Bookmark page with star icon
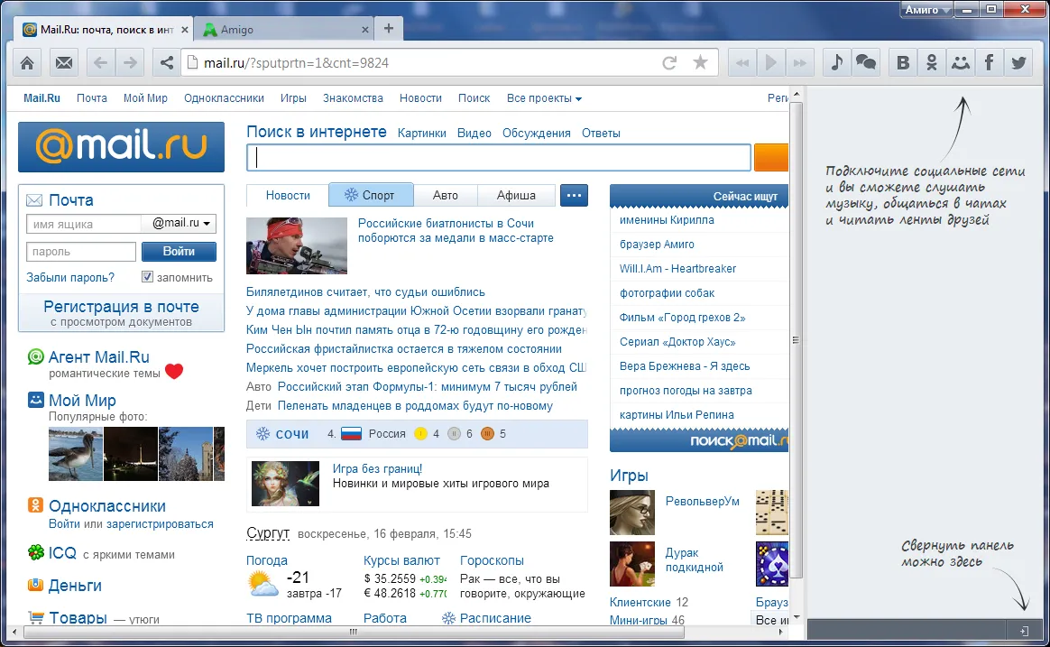Screen dimensions: 1050x647 (x=700, y=63)
